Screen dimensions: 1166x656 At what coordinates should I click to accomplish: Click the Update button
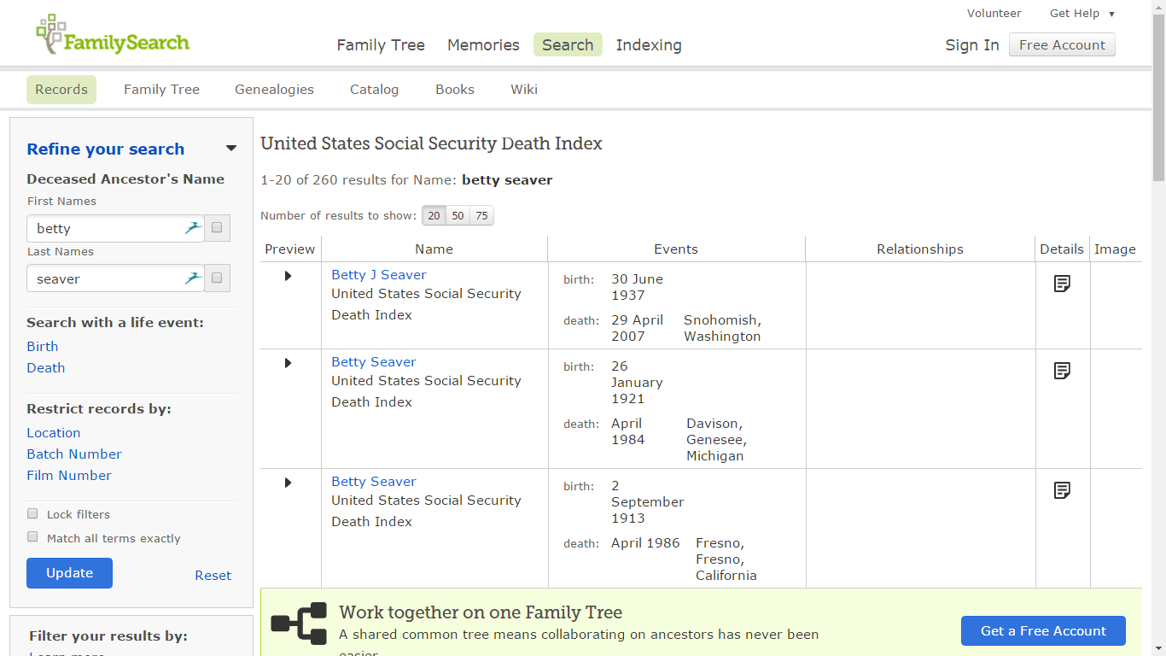[x=69, y=572]
